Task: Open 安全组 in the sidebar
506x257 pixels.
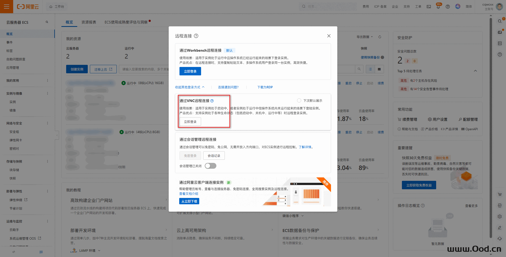Action: coord(14,132)
